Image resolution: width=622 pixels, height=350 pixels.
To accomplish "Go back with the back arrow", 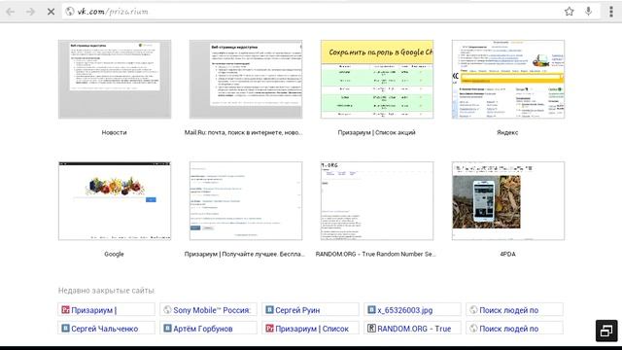I will pyautogui.click(x=11, y=12).
